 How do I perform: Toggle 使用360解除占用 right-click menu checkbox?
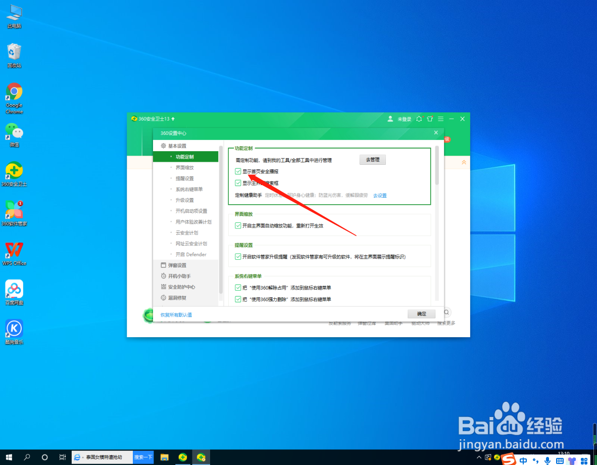238,288
